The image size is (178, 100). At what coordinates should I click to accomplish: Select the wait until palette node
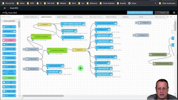point(9,96)
